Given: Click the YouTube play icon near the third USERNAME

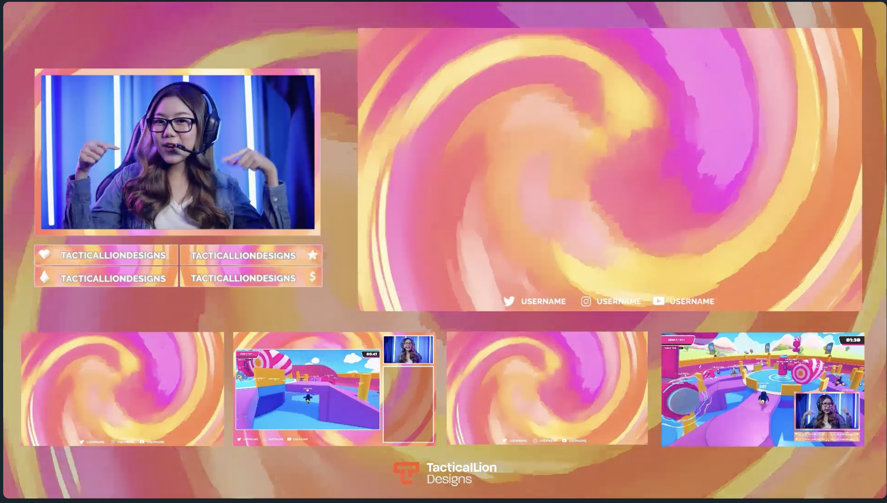Looking at the screenshot, I should pyautogui.click(x=659, y=301).
